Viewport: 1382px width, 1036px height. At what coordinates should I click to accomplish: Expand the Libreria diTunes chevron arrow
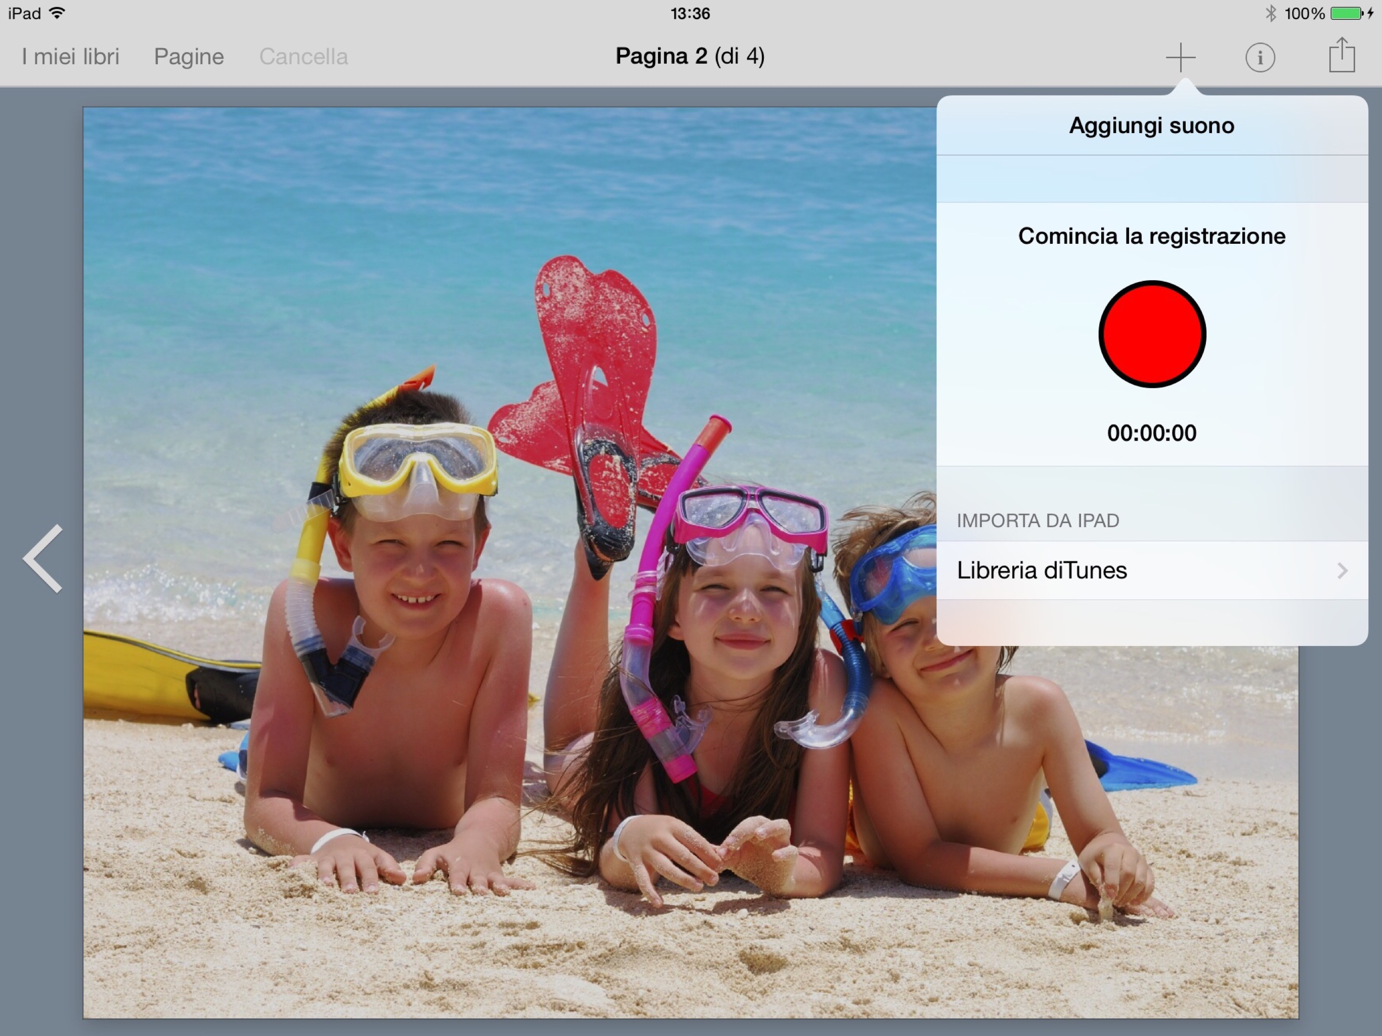1342,571
